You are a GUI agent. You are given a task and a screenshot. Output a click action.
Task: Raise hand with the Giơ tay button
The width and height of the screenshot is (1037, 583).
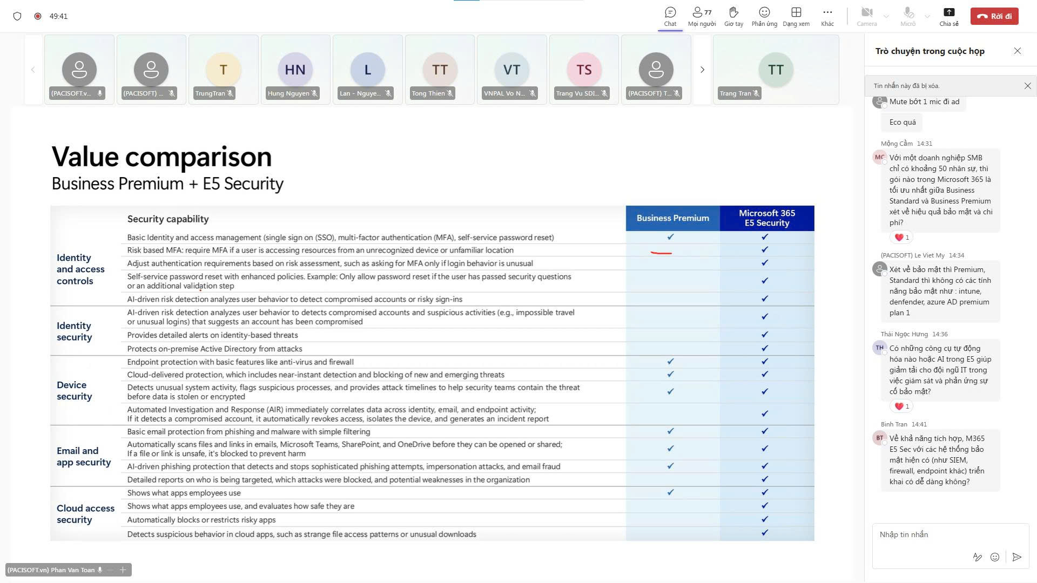733,16
